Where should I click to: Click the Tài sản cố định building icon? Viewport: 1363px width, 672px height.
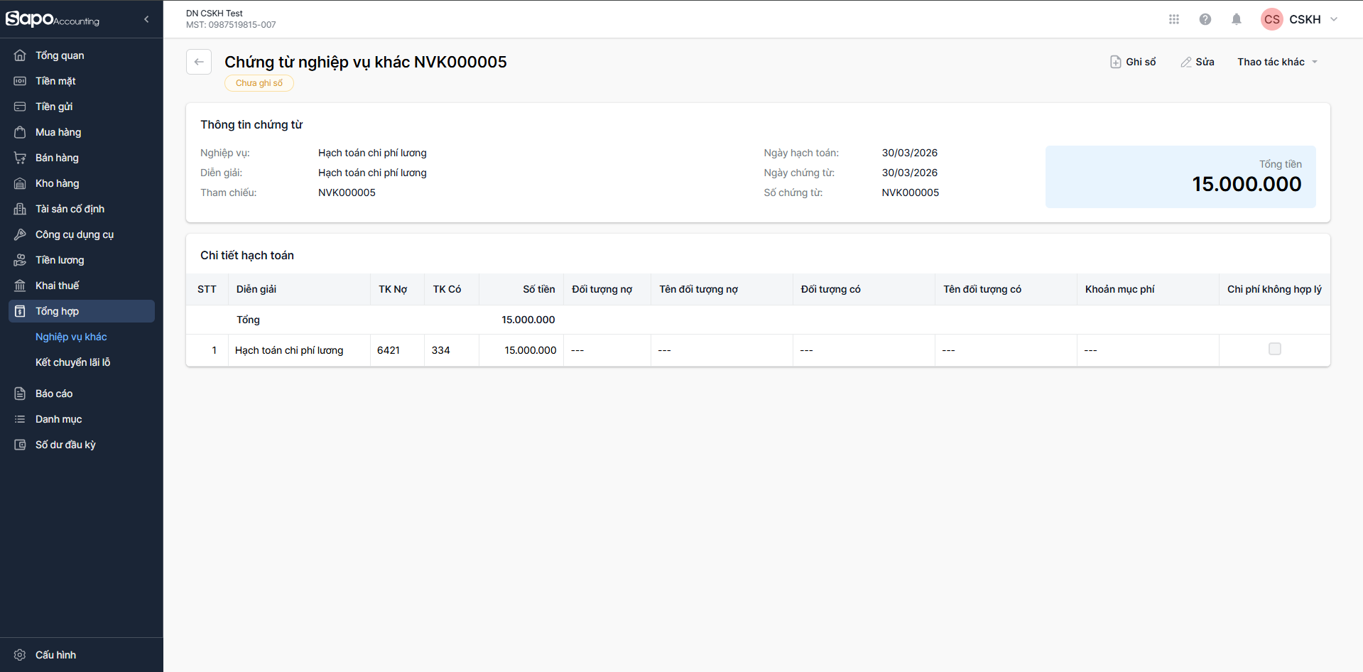[20, 209]
